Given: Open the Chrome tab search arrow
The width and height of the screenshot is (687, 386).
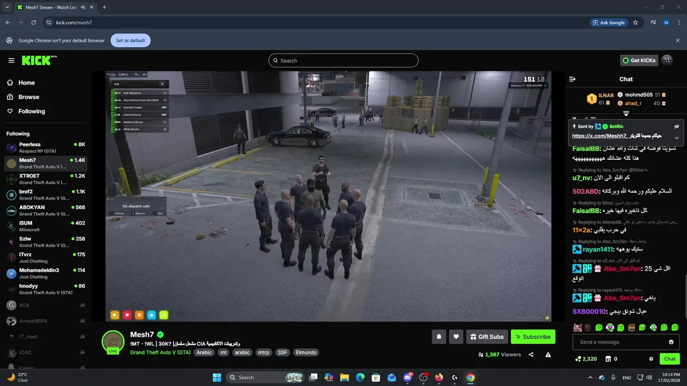Looking at the screenshot, I should [x=7, y=7].
